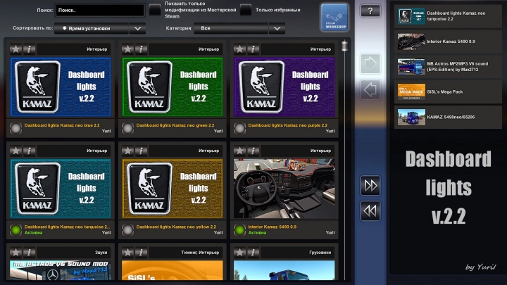
Task: Click Активна status under Interior Kamaz 5490
Action: [x=257, y=233]
